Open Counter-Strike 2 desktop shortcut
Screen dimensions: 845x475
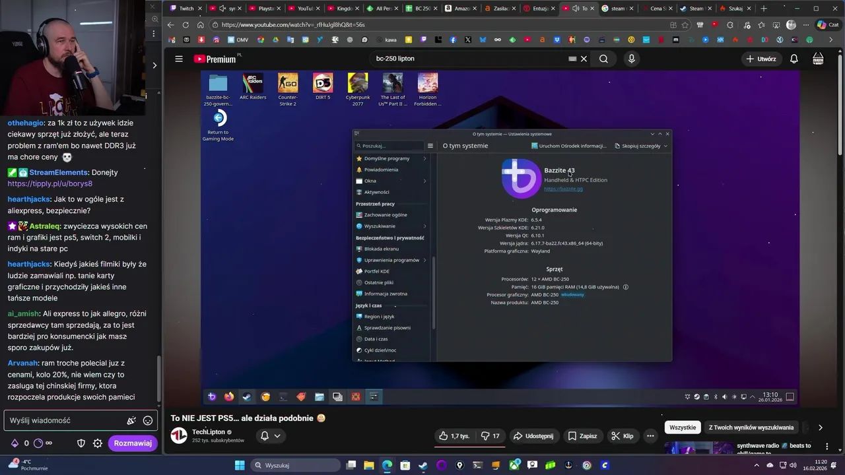288,90
